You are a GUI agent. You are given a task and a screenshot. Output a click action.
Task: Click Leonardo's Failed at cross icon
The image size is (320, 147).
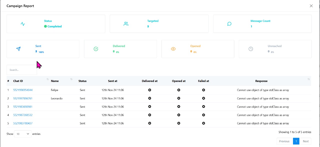click(x=203, y=98)
